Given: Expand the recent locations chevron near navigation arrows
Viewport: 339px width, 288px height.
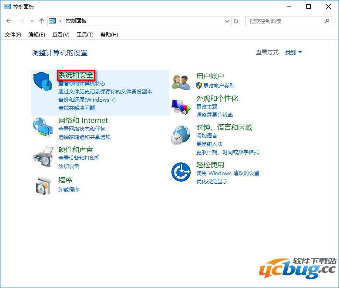Looking at the screenshot, I should pyautogui.click(x=32, y=21).
